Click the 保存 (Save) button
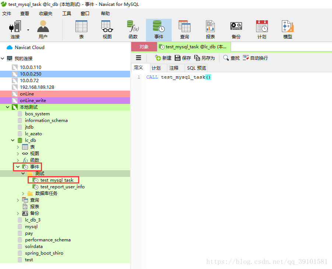Viewport: 332px width, 269px height. [183, 58]
